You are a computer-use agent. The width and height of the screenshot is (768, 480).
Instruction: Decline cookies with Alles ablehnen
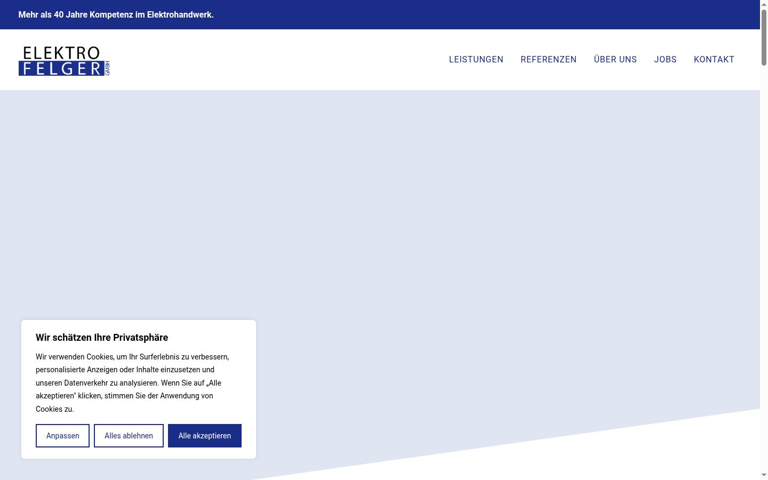(129, 436)
